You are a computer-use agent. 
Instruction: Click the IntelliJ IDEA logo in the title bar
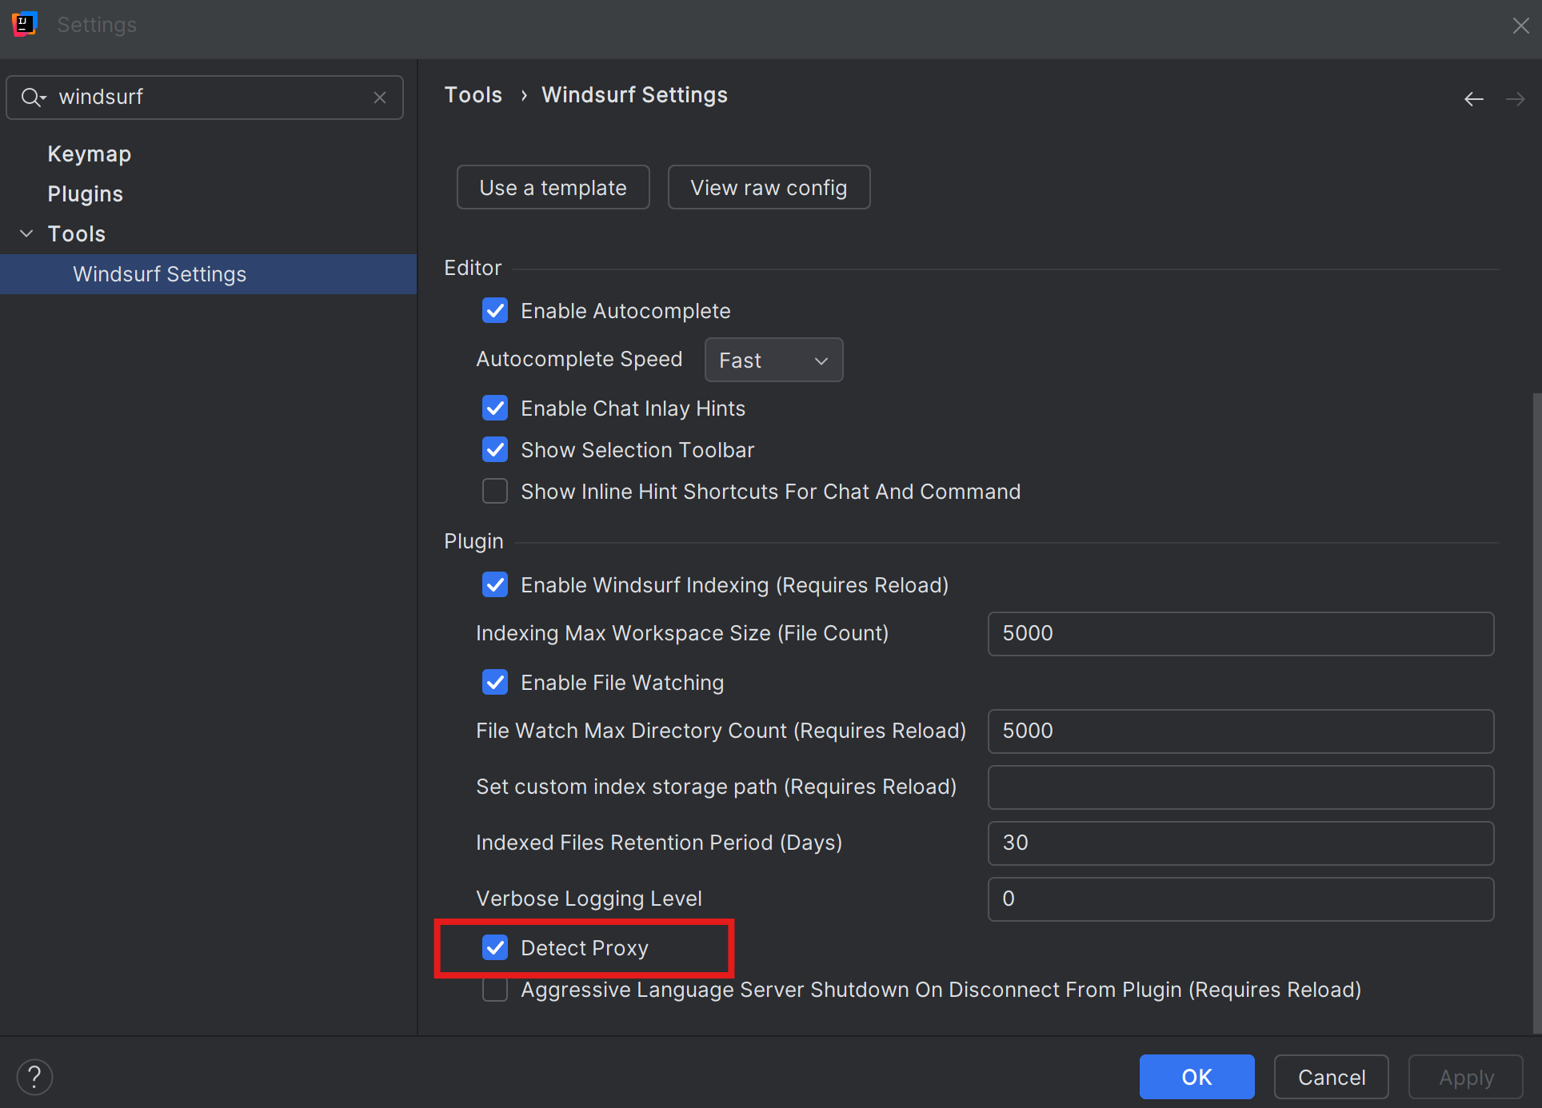coord(24,24)
